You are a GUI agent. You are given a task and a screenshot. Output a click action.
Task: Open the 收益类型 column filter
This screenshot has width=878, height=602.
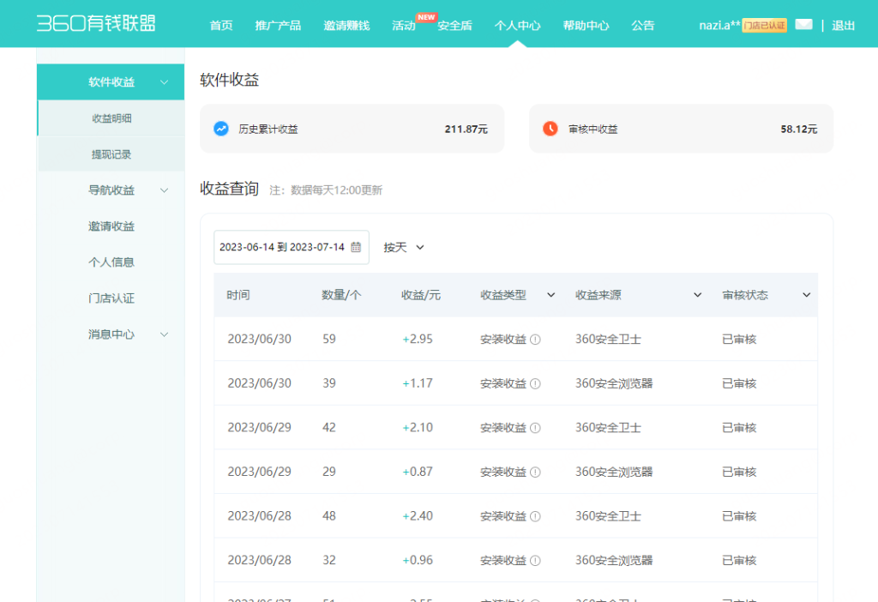coord(551,295)
